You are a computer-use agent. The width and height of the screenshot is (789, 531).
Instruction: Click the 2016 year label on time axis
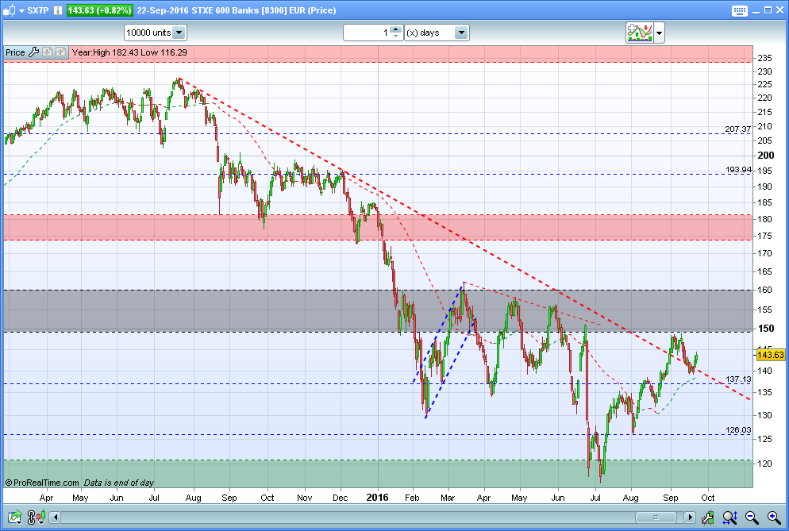pos(377,498)
